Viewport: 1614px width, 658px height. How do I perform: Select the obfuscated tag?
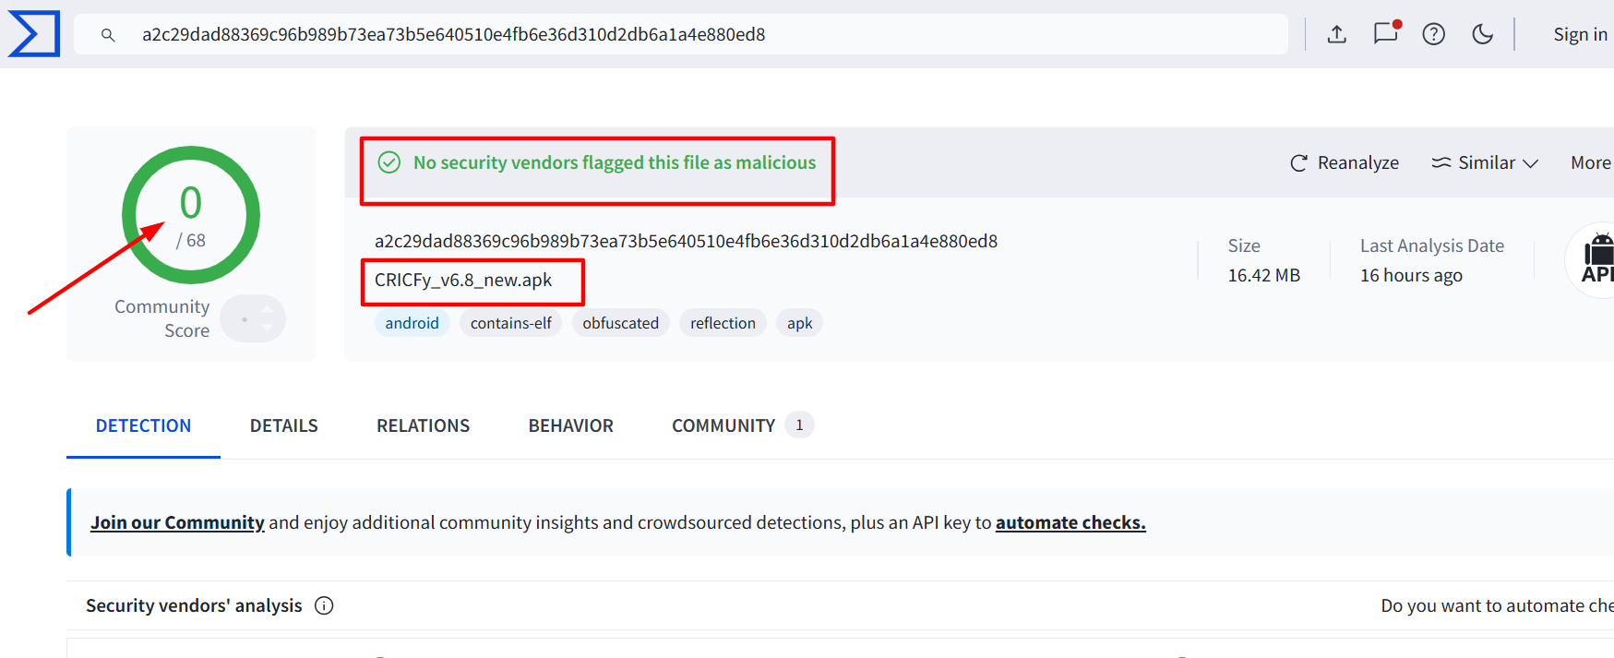(620, 323)
